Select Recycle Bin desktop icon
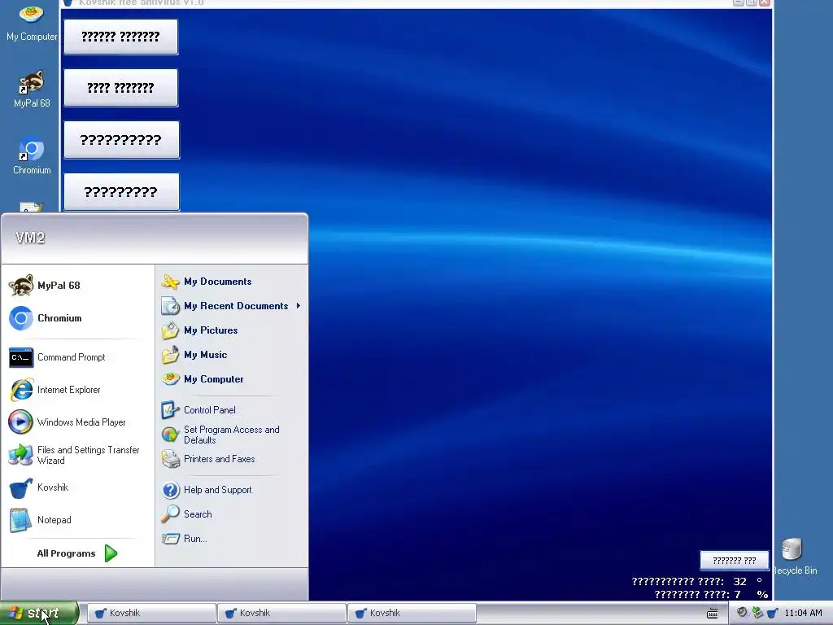The width and height of the screenshot is (833, 625). [794, 556]
